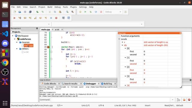This screenshot has height=108, width=192.
Task: Collapse the Locals group in Watches
Action: click(119, 39)
